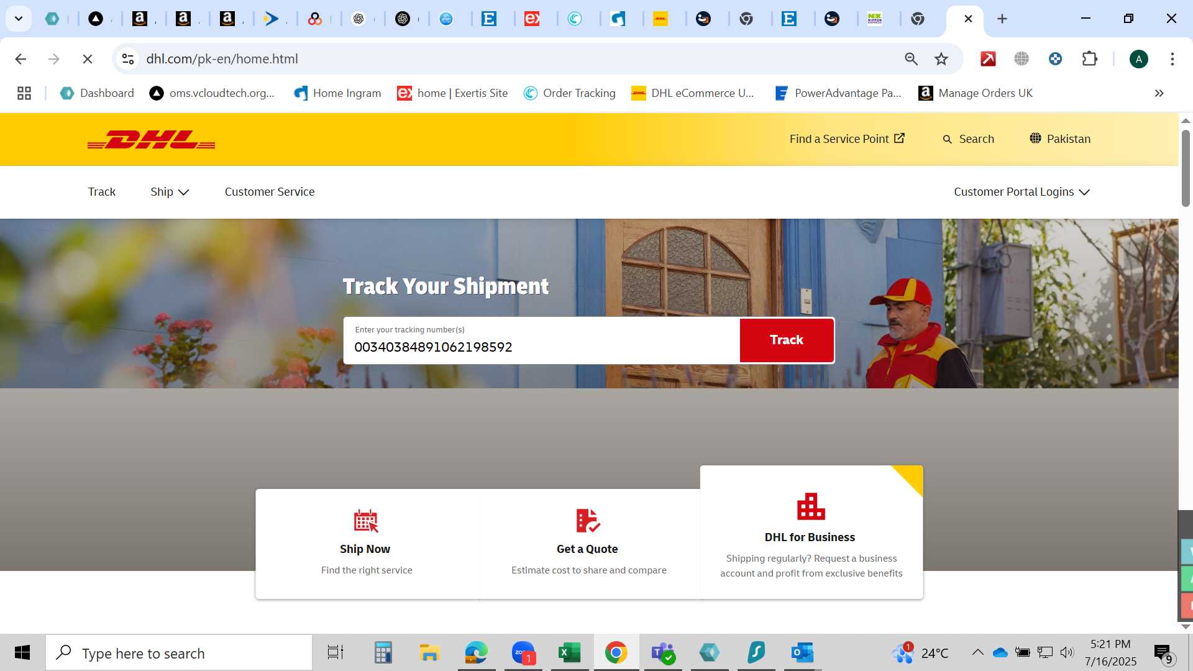Open the home | Exertis Site bookmark
The height and width of the screenshot is (671, 1193).
pos(452,93)
